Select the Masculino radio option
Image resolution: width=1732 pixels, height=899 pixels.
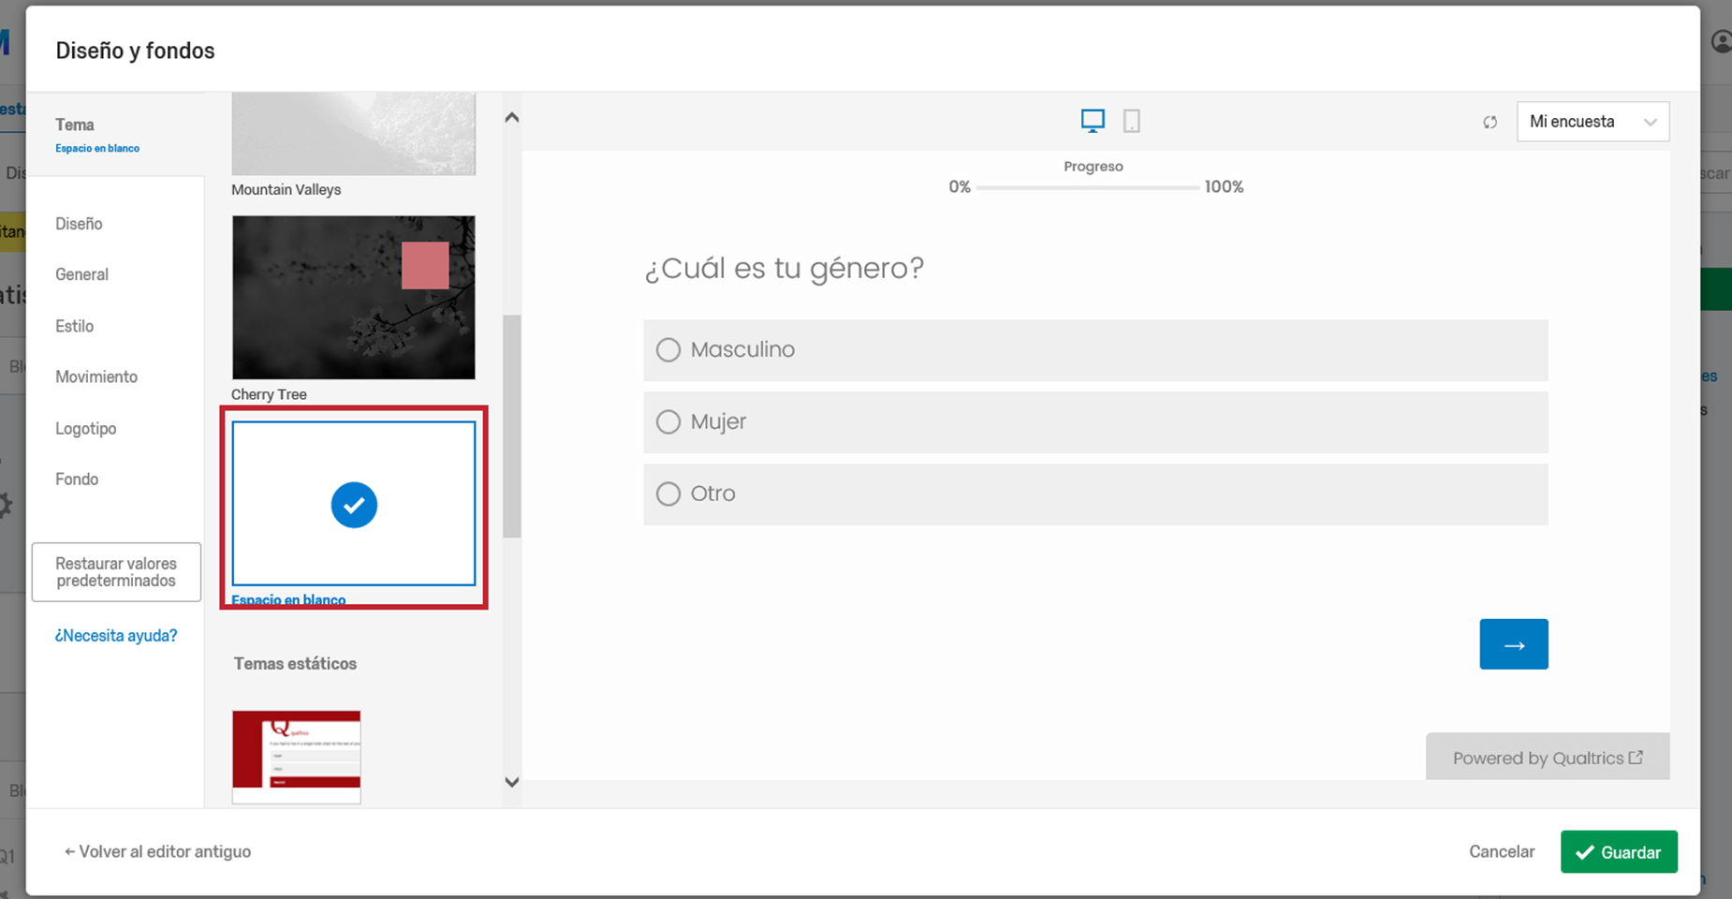coord(668,350)
